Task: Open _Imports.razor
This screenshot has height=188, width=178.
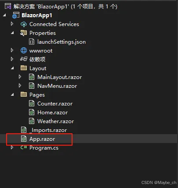Action: pyautogui.click(x=48, y=130)
